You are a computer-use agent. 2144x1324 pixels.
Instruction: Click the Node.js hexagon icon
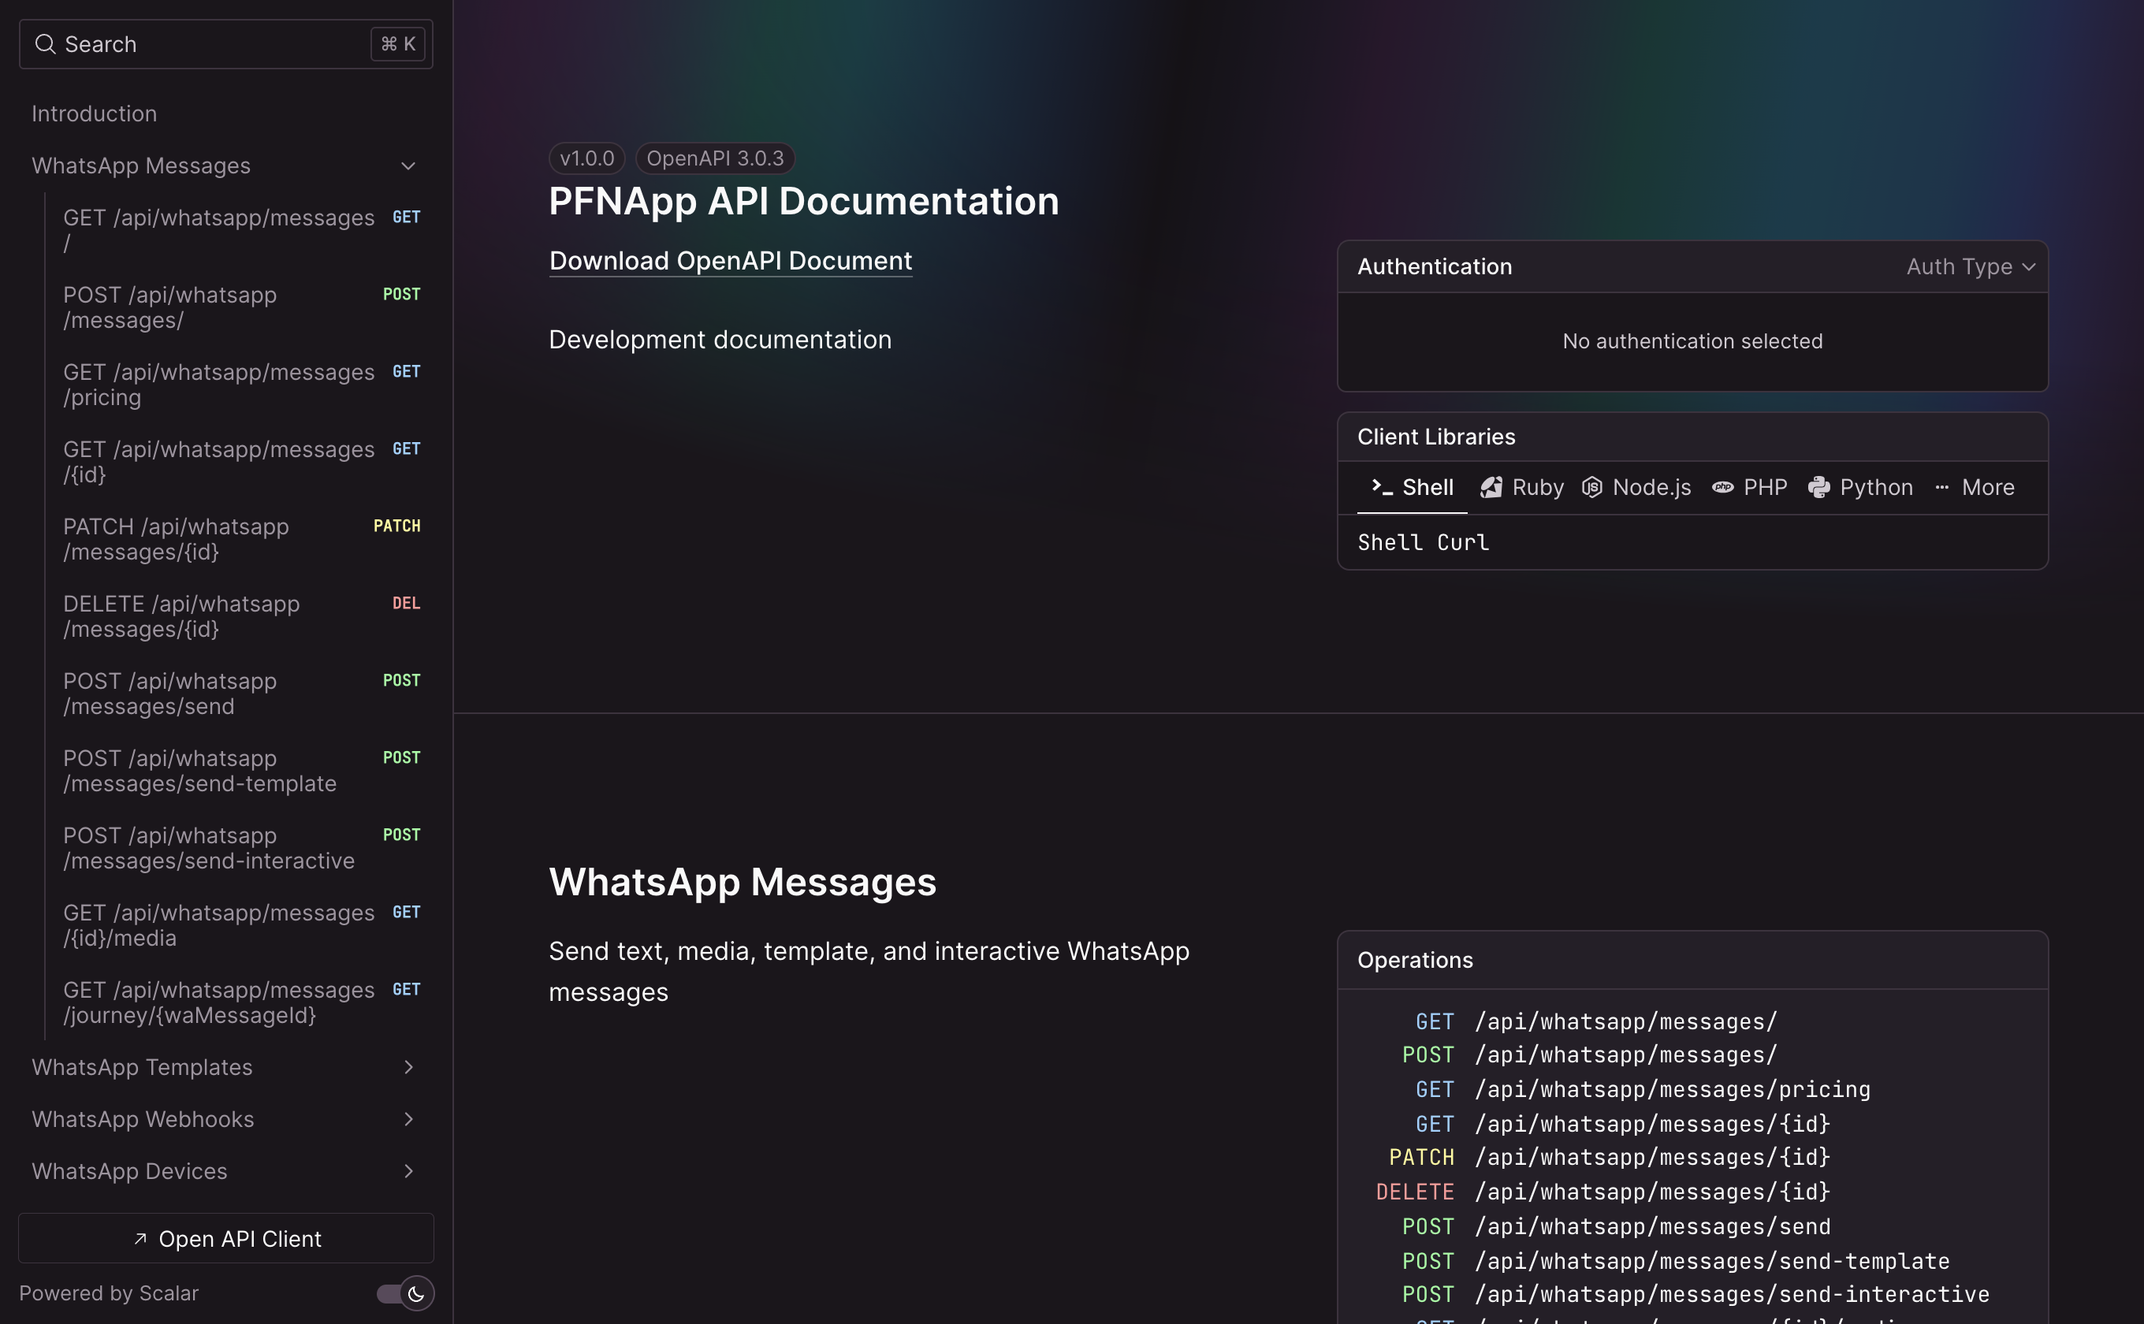[x=1592, y=487]
